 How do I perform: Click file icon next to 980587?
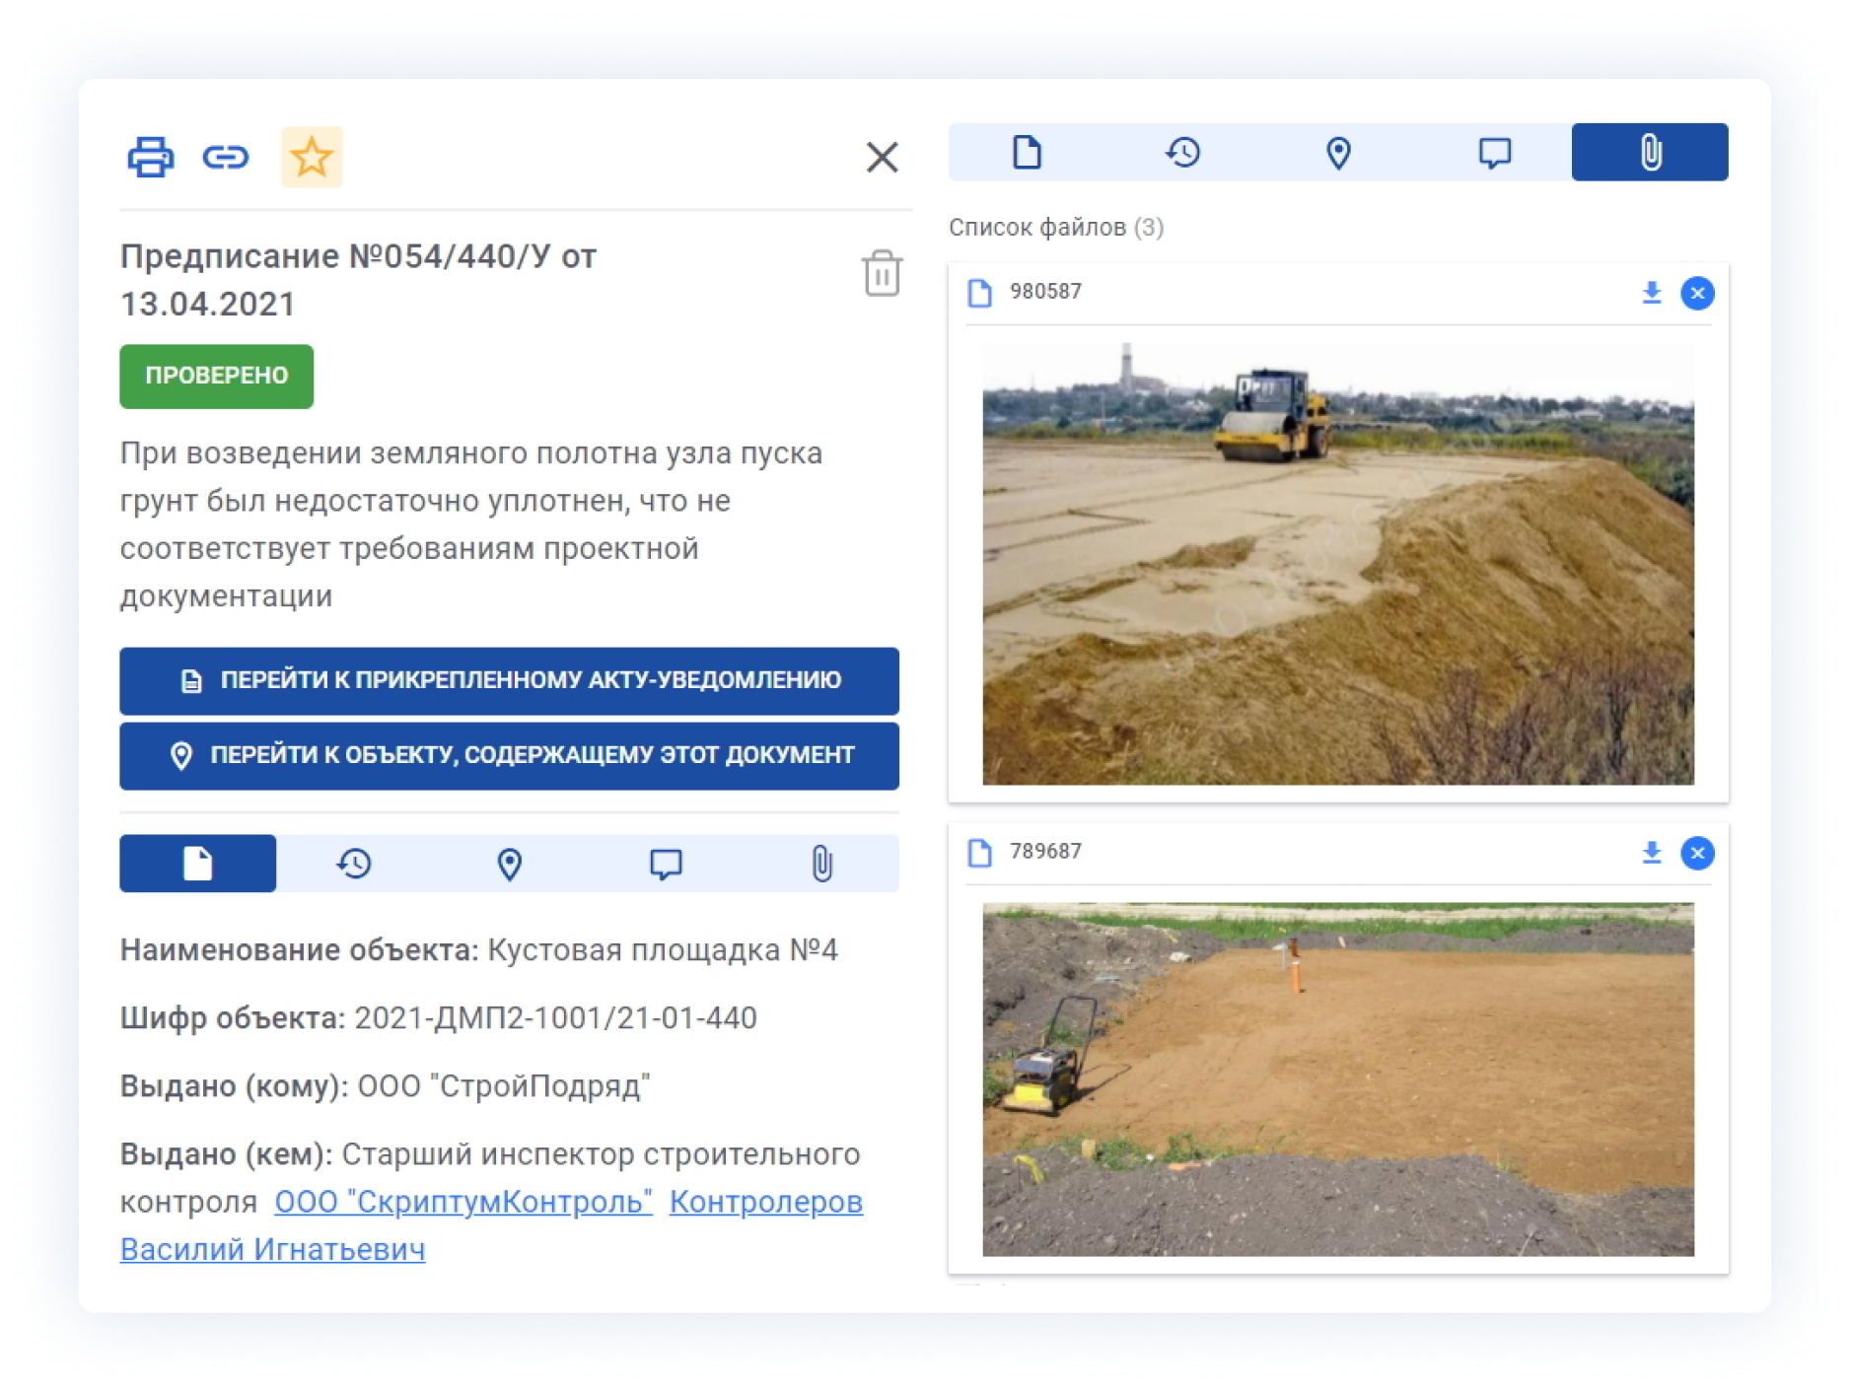point(979,293)
